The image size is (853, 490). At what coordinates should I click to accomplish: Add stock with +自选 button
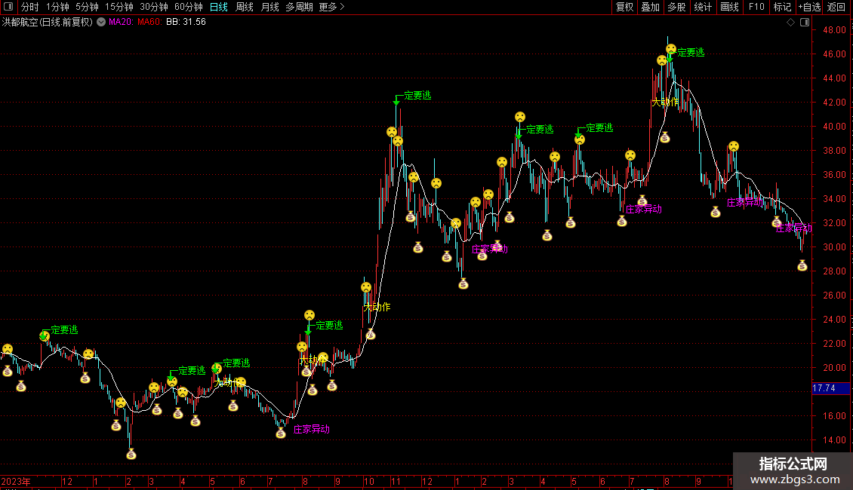click(809, 7)
